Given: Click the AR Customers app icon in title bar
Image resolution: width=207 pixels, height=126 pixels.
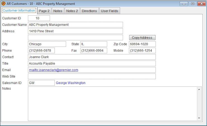Looking at the screenshot, I should 3,4.
